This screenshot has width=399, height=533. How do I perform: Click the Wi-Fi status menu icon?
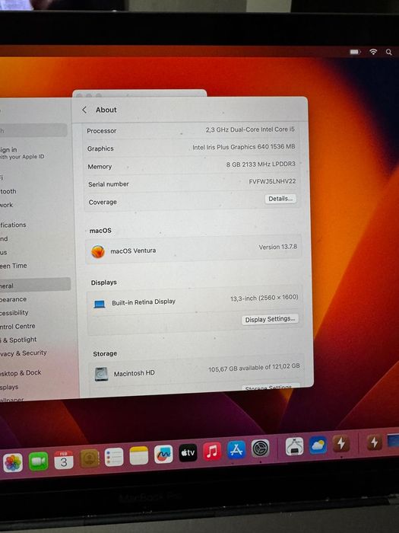(x=373, y=52)
